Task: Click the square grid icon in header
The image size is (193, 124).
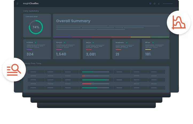Action: click(150, 4)
